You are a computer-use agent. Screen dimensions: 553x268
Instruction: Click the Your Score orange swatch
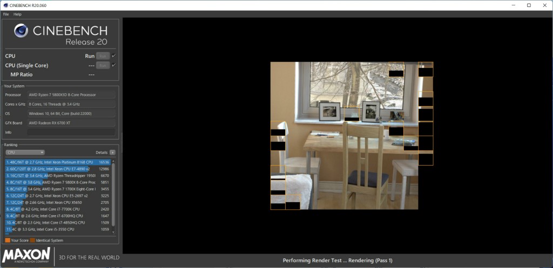pos(8,240)
